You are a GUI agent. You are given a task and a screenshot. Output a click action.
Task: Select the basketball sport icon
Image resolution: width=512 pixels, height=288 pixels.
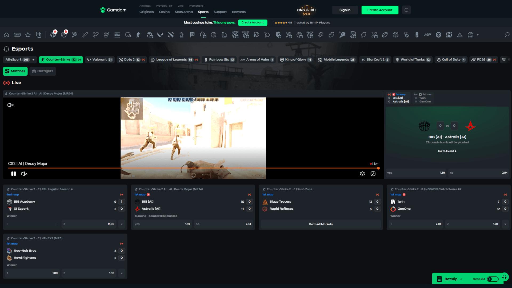point(64,35)
